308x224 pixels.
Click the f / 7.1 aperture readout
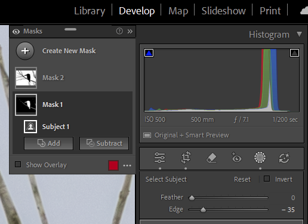point(241,119)
